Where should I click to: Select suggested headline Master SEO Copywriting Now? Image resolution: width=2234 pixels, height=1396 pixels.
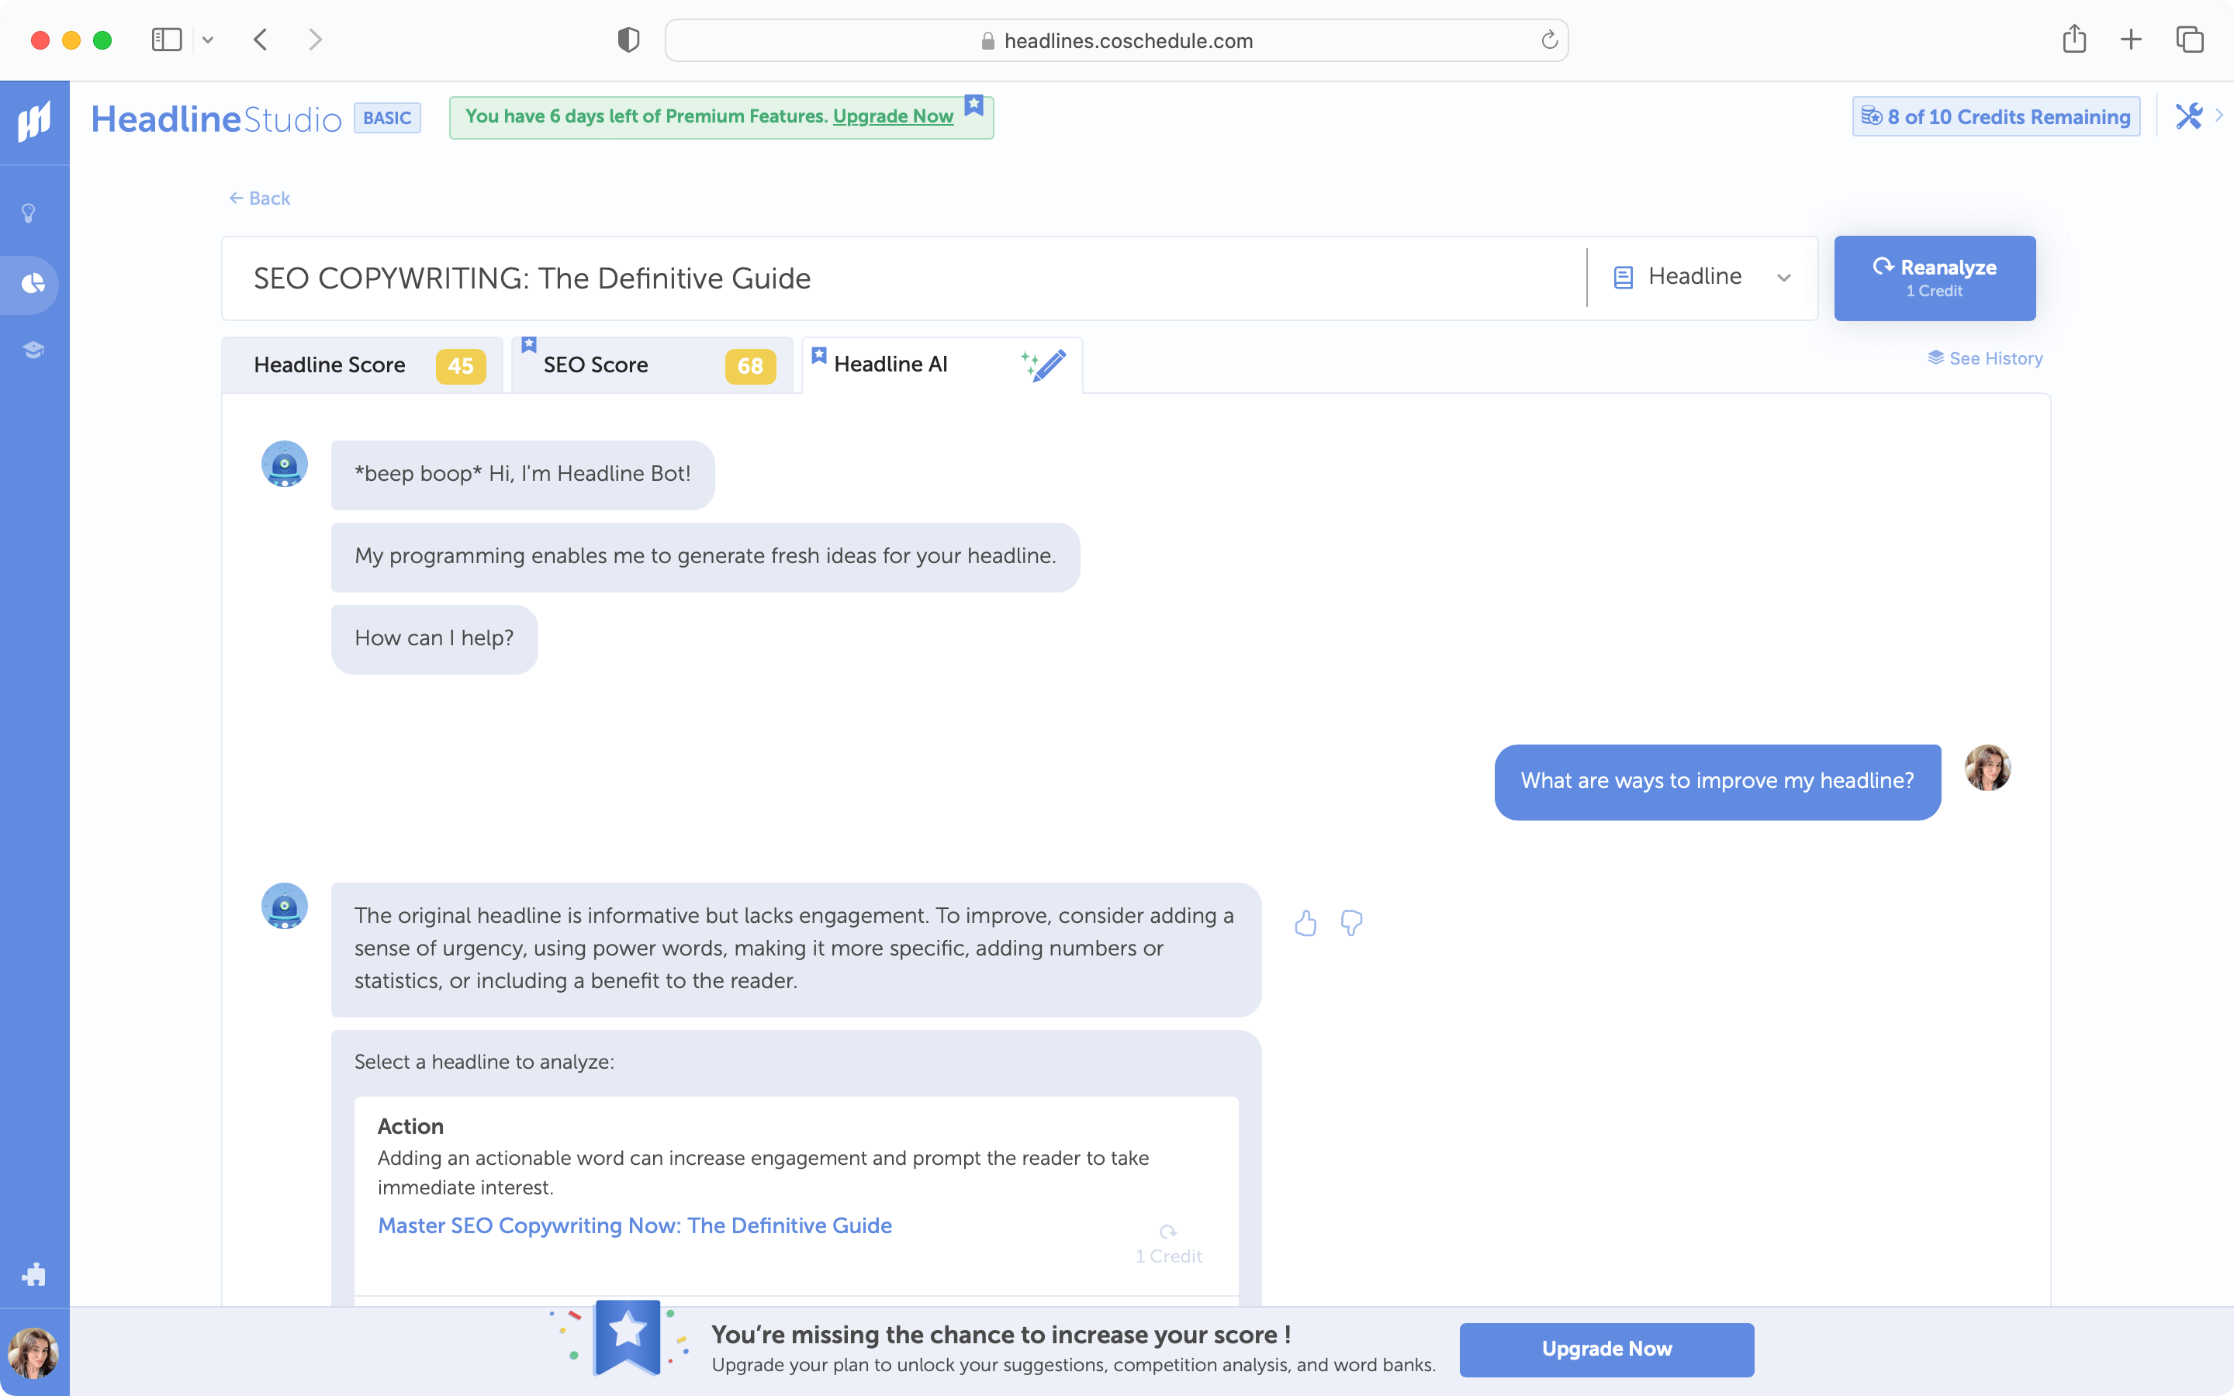pos(635,1225)
